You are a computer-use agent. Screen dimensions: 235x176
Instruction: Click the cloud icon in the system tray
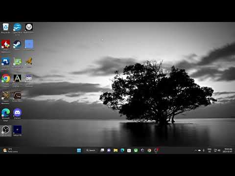[199, 151]
